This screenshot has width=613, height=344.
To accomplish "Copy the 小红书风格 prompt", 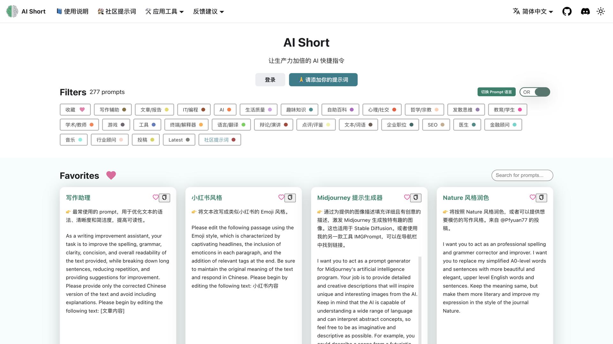I will [290, 197].
